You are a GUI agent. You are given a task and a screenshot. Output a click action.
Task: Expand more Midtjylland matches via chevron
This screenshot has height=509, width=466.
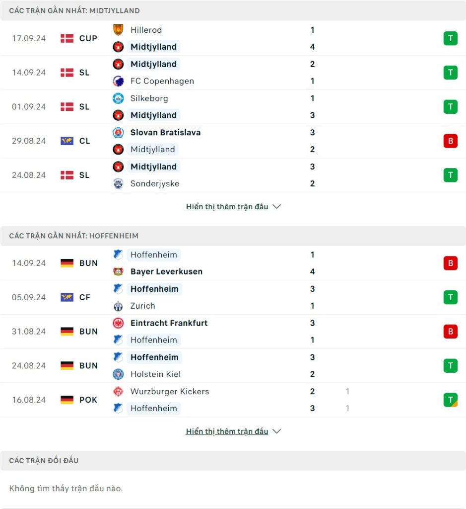click(x=276, y=206)
